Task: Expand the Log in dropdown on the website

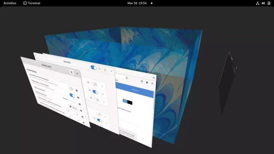Action: (x=135, y=90)
